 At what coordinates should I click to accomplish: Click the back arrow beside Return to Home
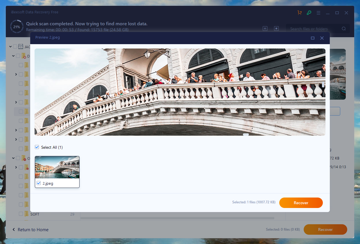14,229
